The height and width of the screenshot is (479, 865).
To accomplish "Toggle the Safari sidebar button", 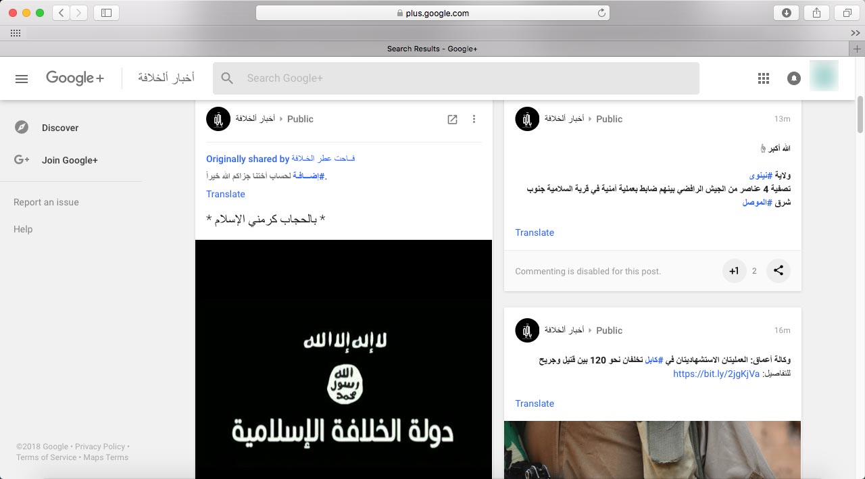I will tap(106, 13).
